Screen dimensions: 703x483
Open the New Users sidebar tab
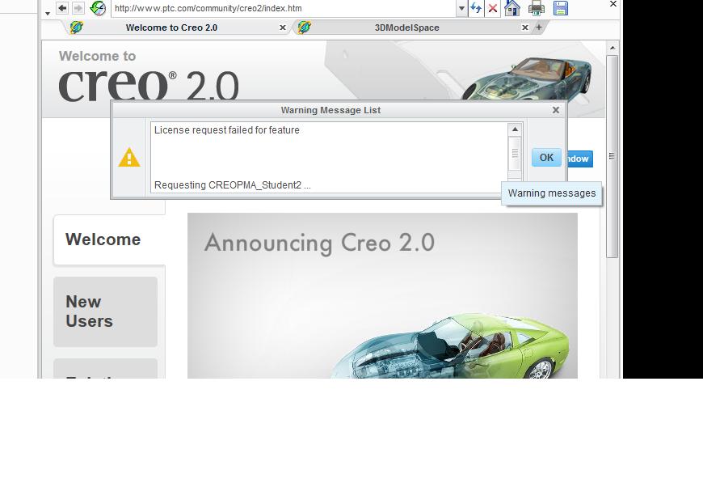pyautogui.click(x=105, y=311)
